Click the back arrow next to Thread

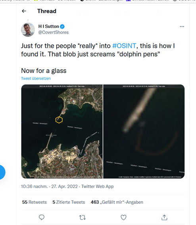pos(24,11)
